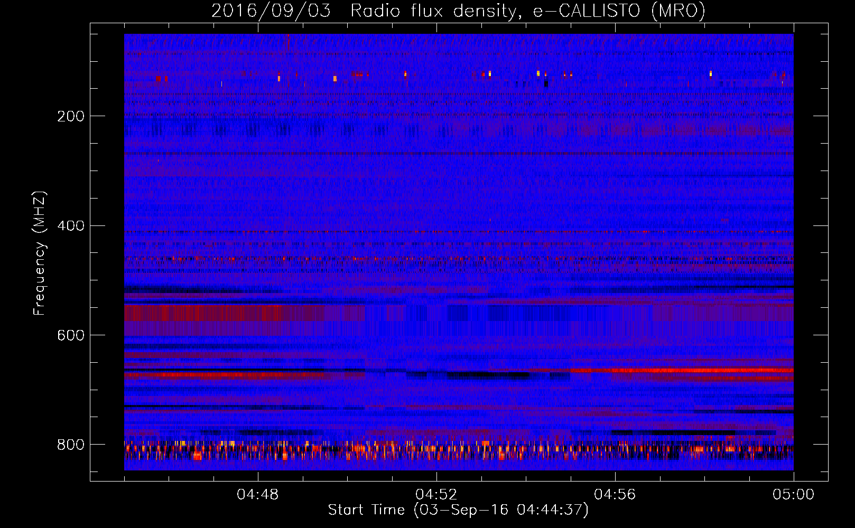Screen dimensions: 855x528
Task: Click the '600' frequency tick label
Action: click(71, 335)
